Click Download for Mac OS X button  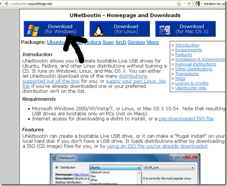click(185, 29)
